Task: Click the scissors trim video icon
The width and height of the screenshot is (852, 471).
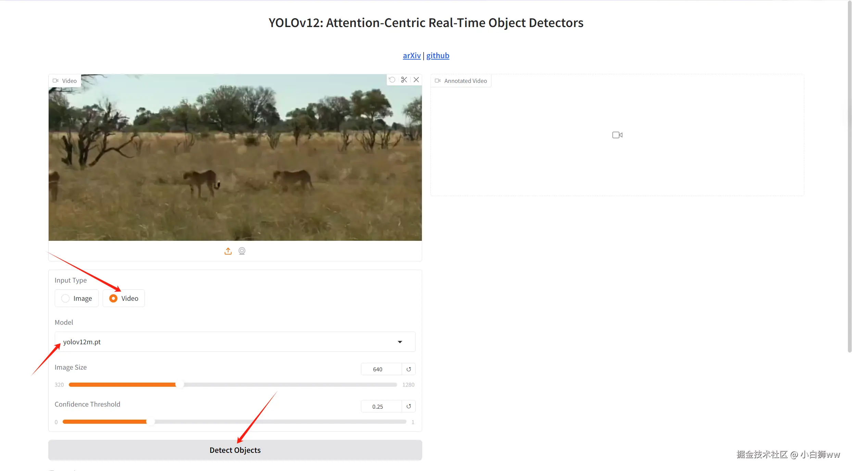Action: (404, 80)
